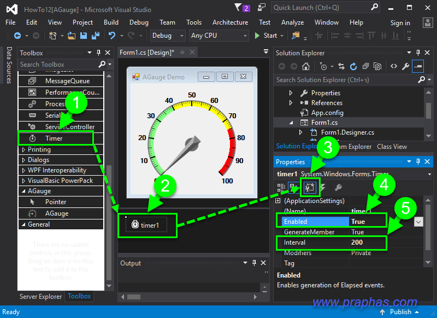Screen dimensions: 437x318
Task: Click the Refresh icon in Solution Explorer
Action: coord(353,66)
